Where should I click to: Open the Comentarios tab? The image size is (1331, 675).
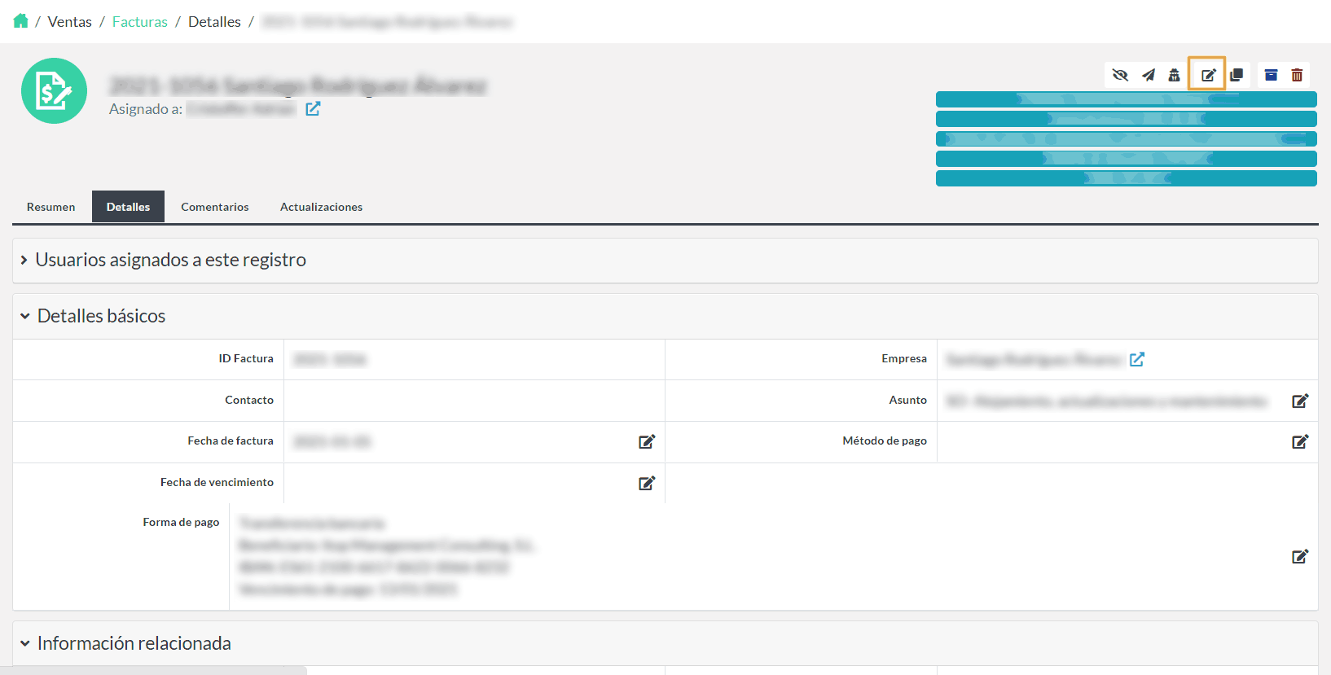coord(215,207)
